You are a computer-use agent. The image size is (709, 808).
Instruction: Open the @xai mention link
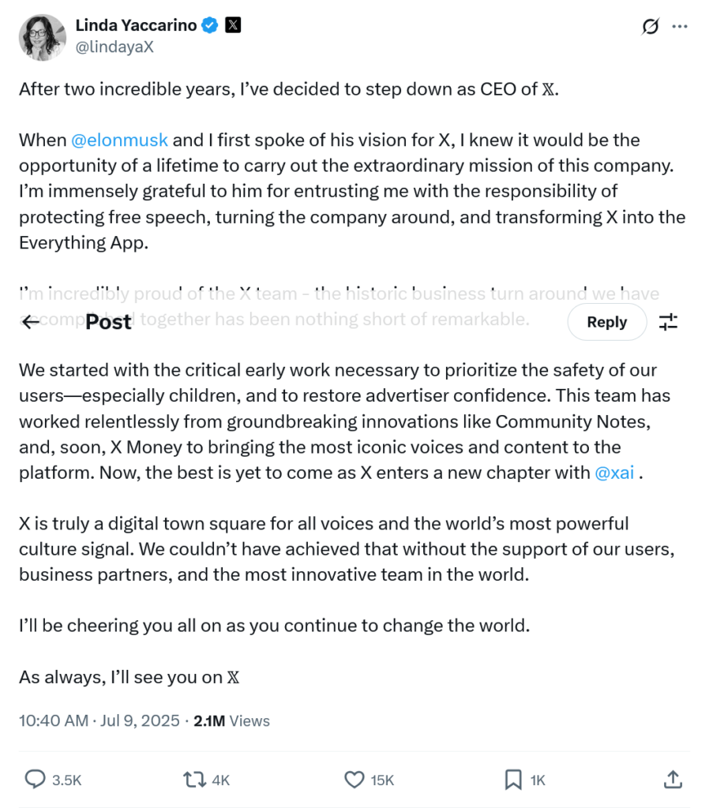tap(613, 473)
